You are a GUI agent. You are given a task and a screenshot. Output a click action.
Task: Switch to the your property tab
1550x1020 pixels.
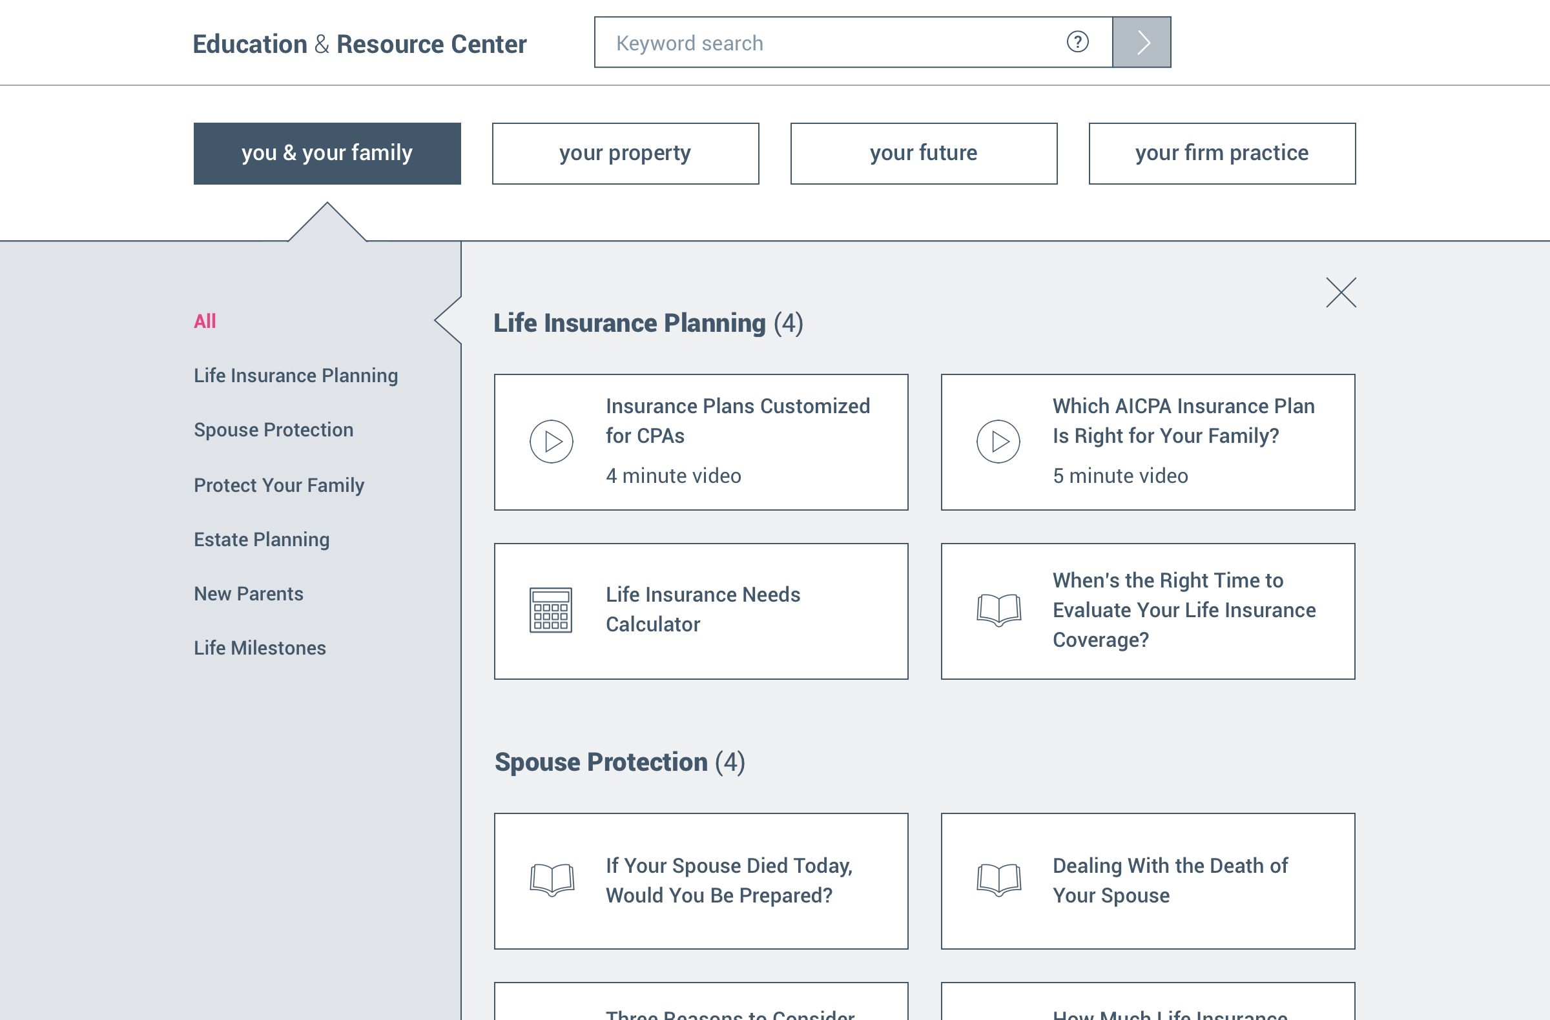(x=625, y=154)
